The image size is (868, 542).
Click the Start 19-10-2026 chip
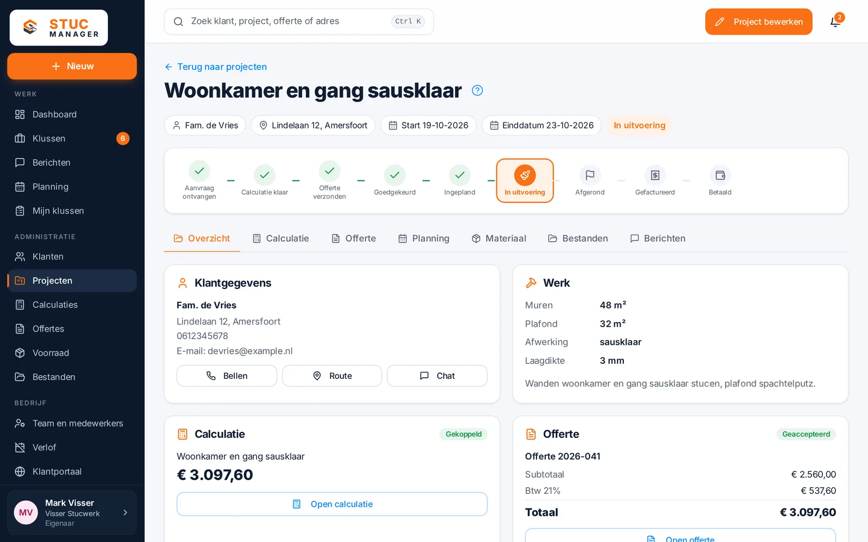pyautogui.click(x=429, y=125)
